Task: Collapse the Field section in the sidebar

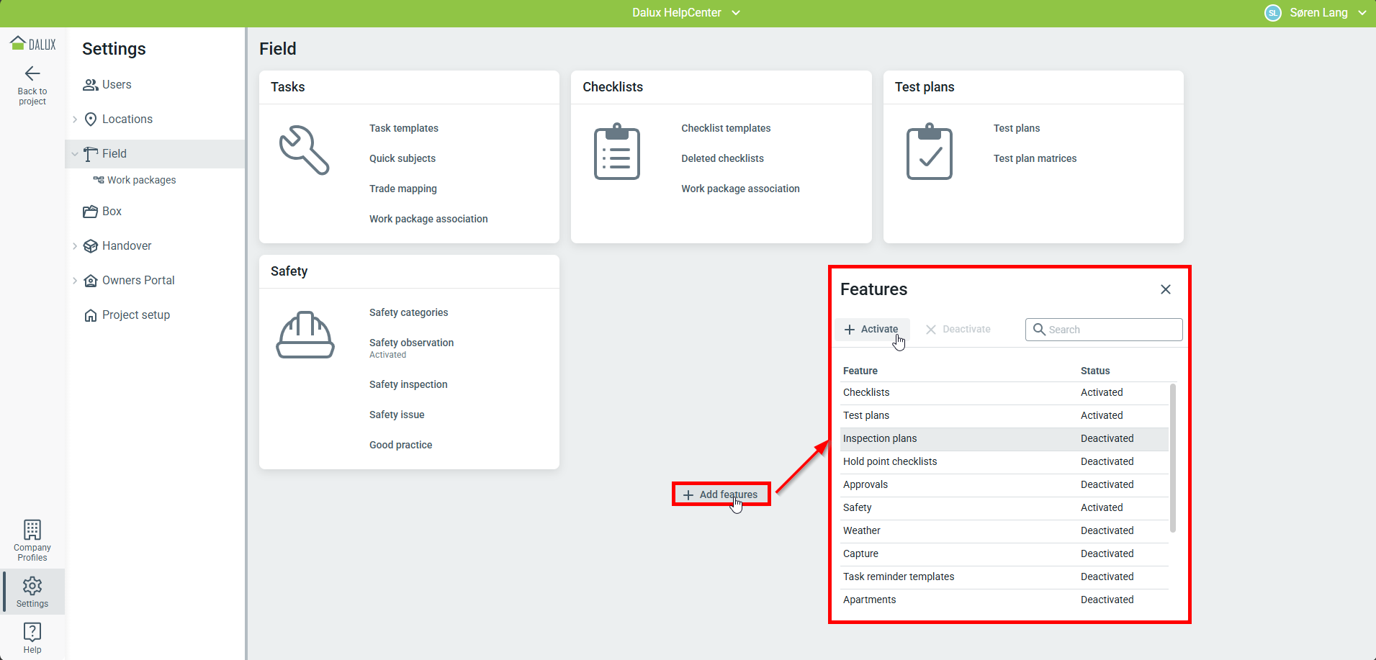Action: [75, 154]
